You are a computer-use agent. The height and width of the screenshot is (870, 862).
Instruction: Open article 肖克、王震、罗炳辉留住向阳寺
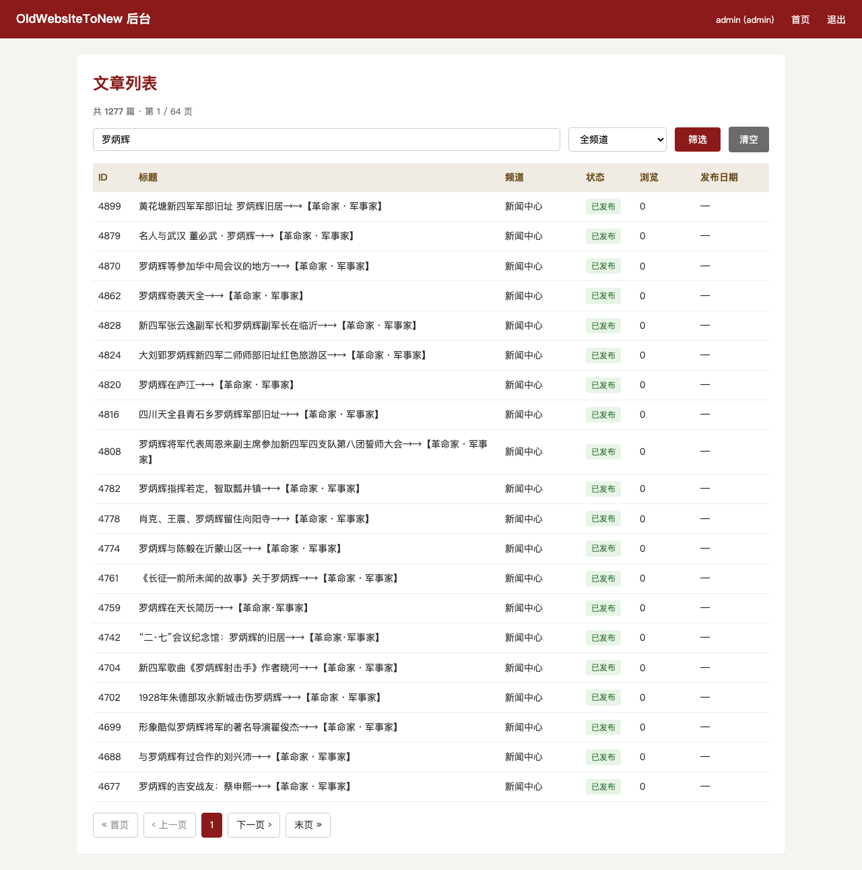pos(256,519)
